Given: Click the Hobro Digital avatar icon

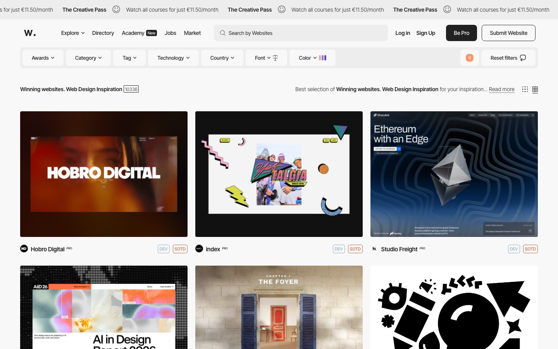Looking at the screenshot, I should click(24, 249).
